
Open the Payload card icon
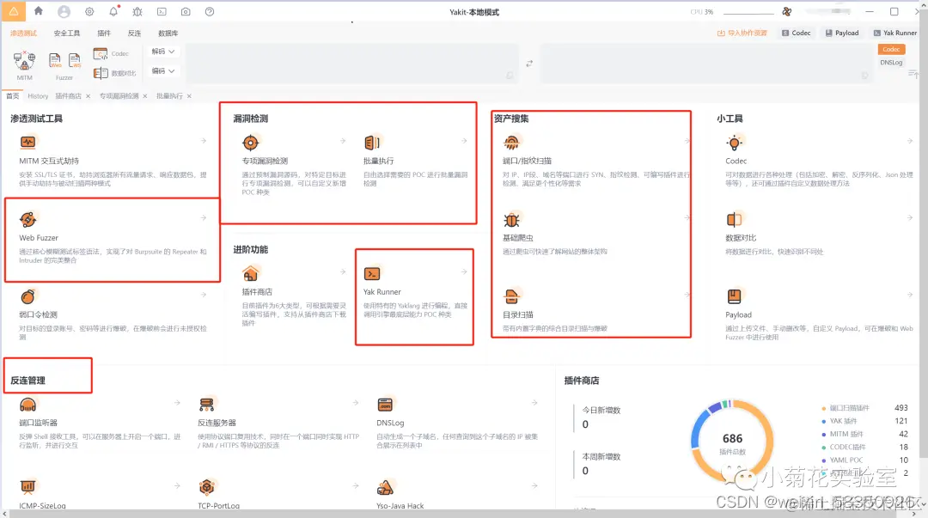coord(735,296)
